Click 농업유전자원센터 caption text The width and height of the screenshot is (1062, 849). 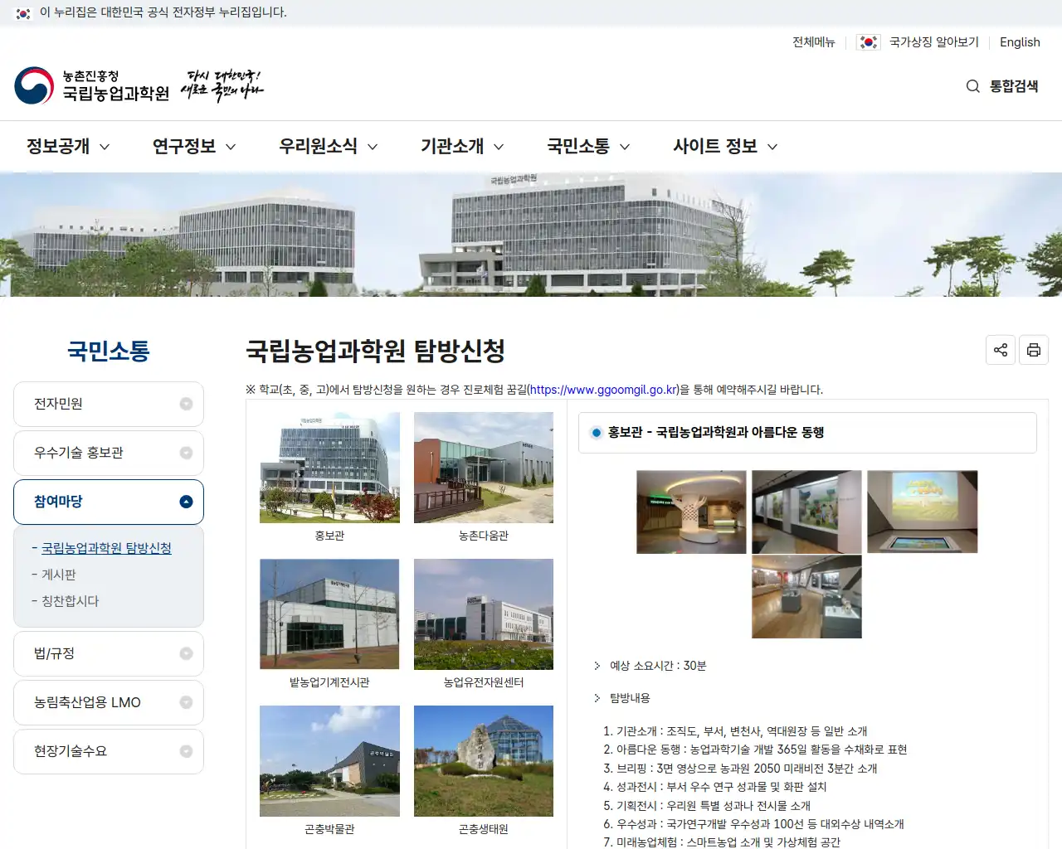(x=484, y=682)
